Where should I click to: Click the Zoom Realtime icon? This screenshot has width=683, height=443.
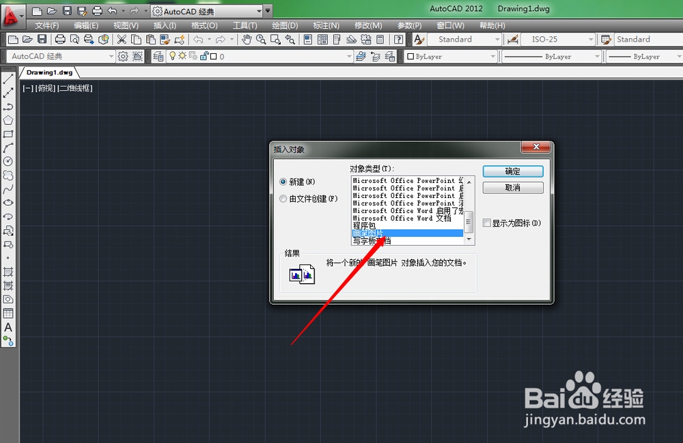click(x=261, y=40)
